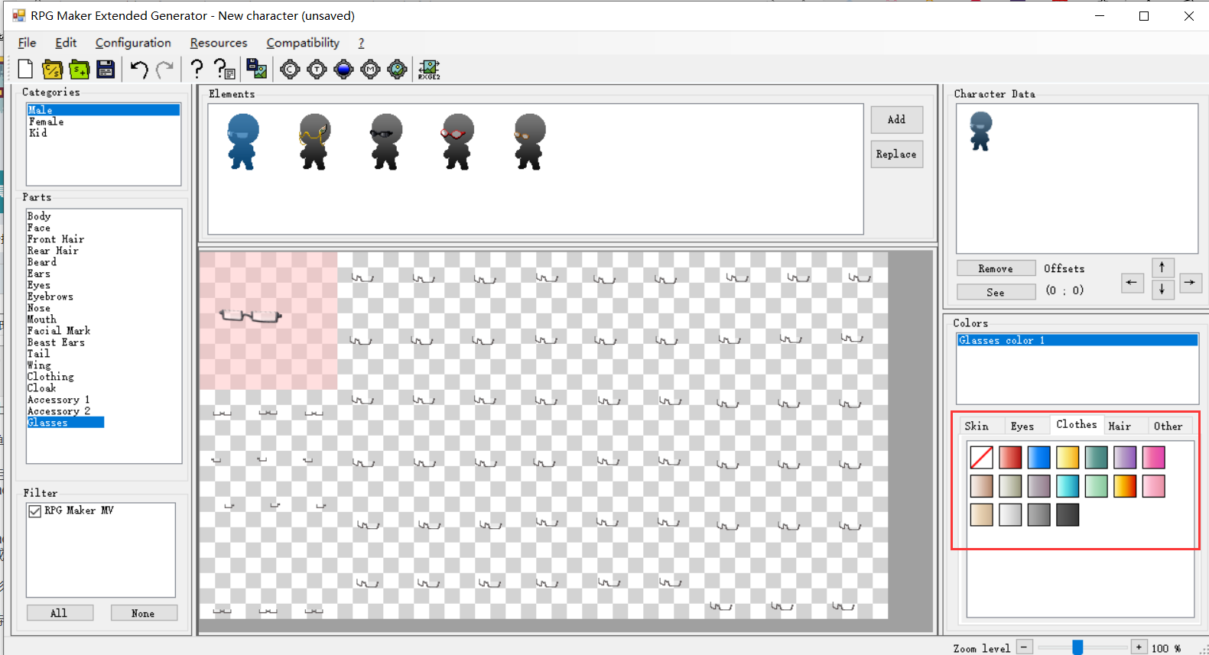Viewport: 1209px width, 655px height.
Task: Click the yellow C/S folder open icon
Action: click(52, 70)
